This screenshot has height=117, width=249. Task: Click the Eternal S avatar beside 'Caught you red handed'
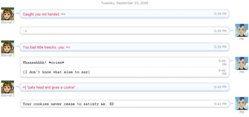(7, 14)
